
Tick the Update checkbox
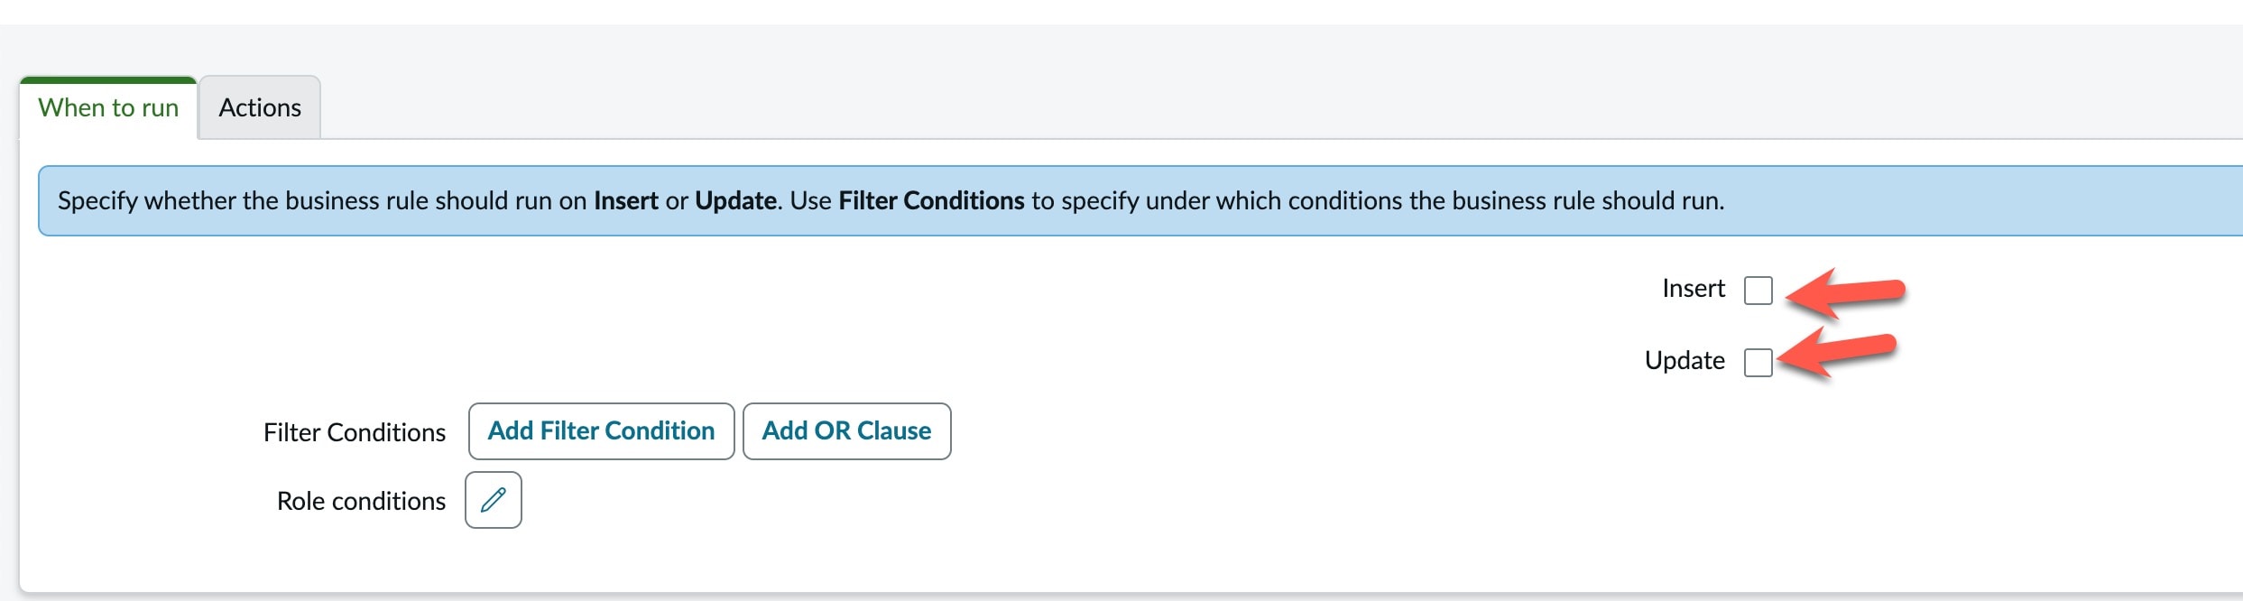click(1758, 362)
